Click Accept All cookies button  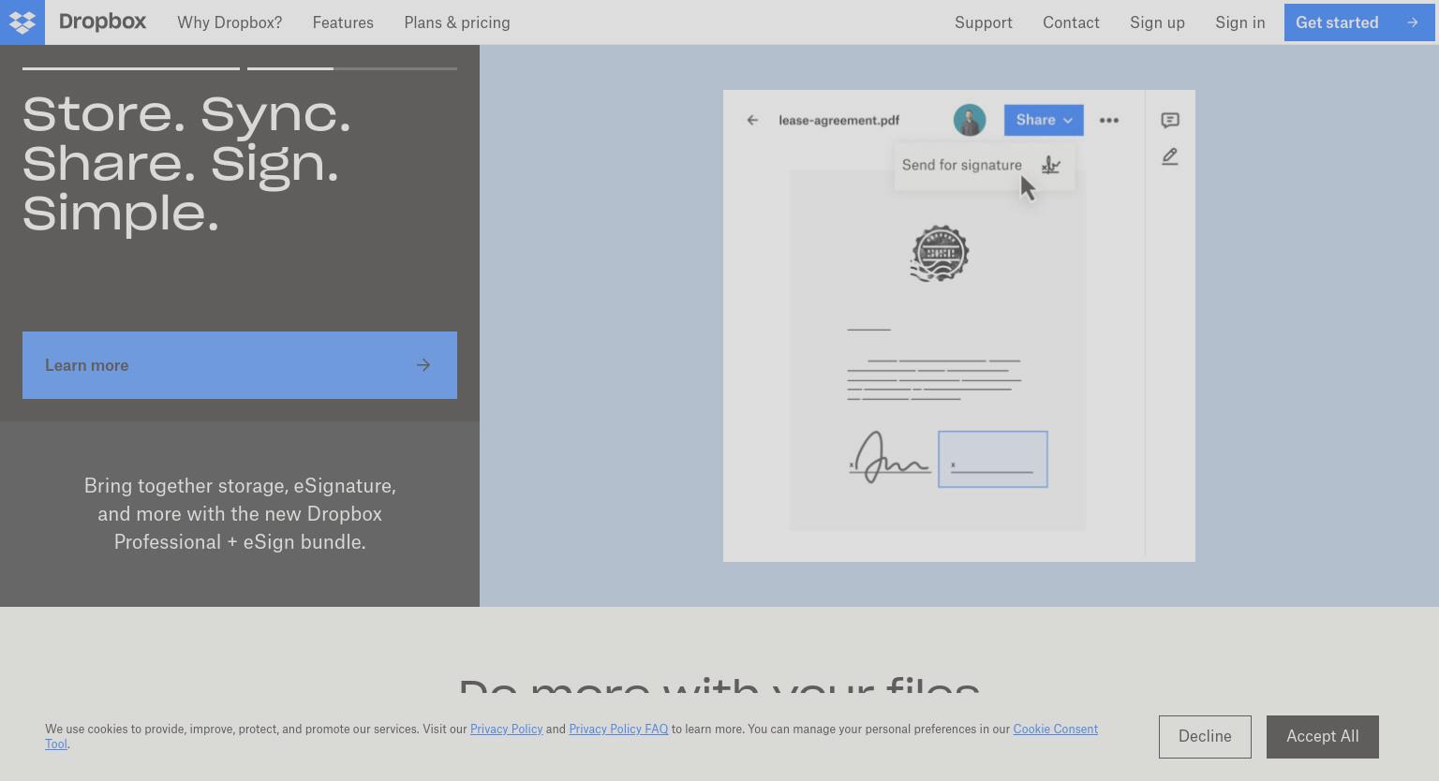pyautogui.click(x=1323, y=737)
